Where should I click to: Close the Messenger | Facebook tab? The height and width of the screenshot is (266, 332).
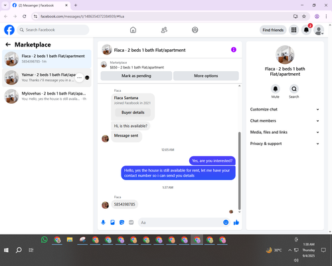[x=66, y=5]
